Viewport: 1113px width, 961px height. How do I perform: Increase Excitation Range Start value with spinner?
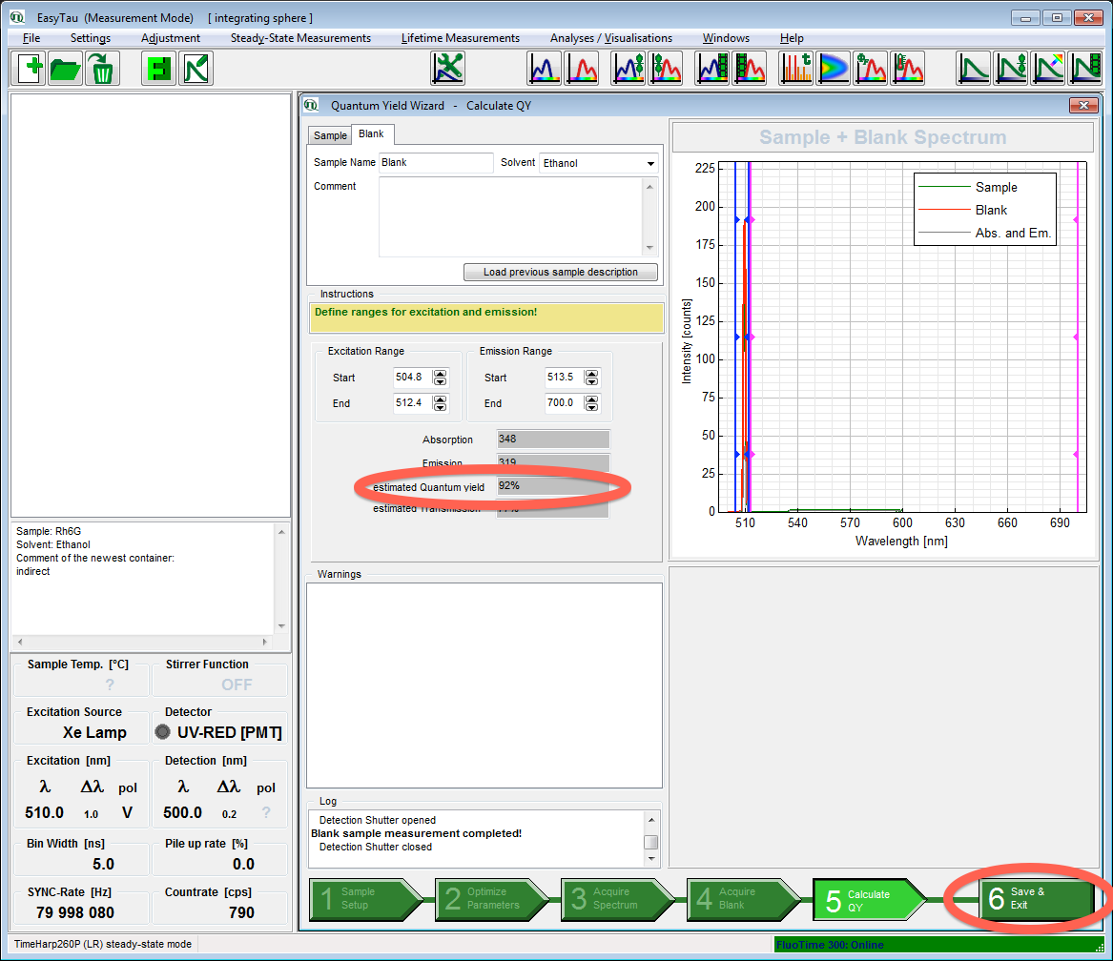pyautogui.click(x=440, y=374)
